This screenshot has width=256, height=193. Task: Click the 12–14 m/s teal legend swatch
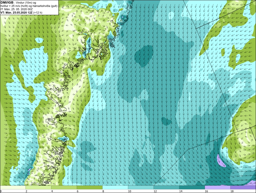coord(166,187)
